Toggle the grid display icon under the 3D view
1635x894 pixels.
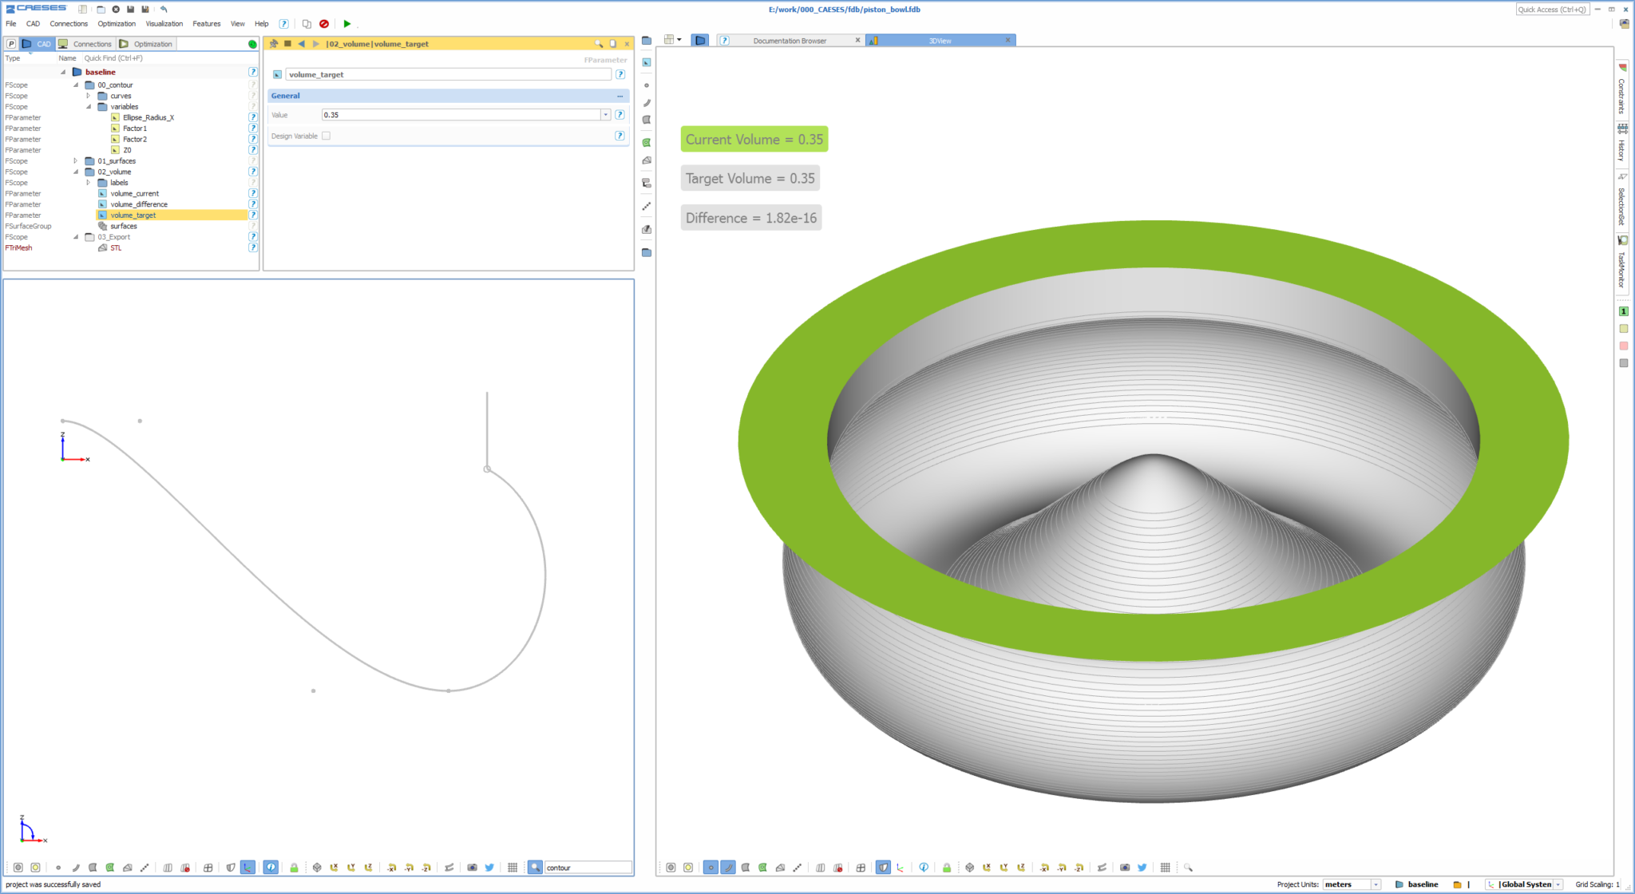pyautogui.click(x=1166, y=867)
